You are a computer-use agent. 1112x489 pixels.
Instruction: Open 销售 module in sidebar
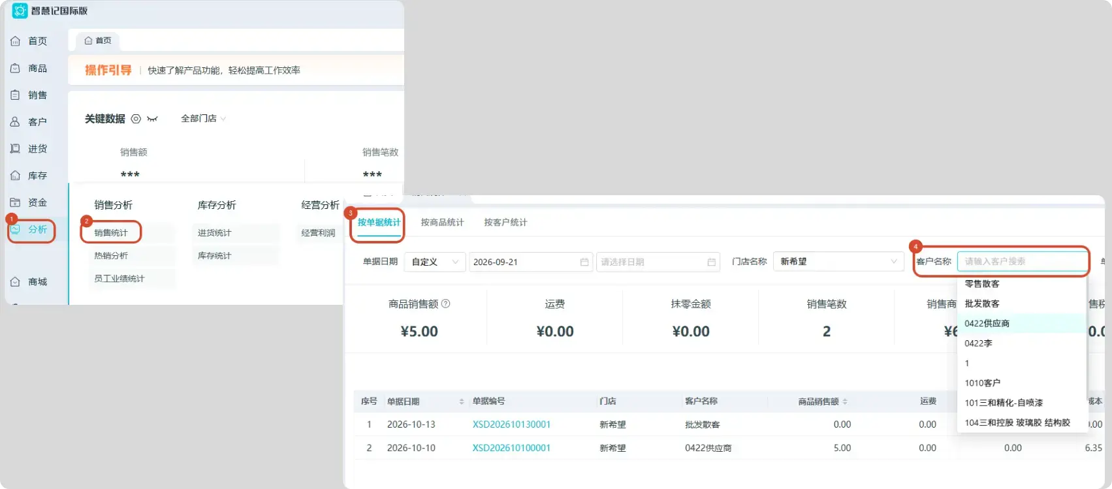(x=29, y=95)
